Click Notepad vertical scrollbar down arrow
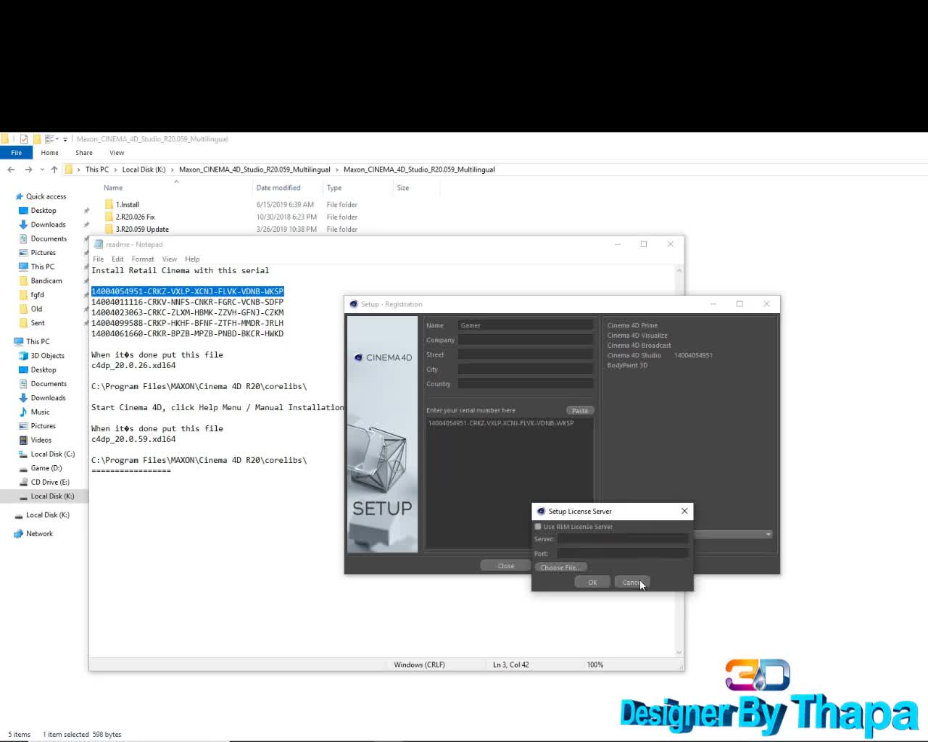 pos(679,652)
